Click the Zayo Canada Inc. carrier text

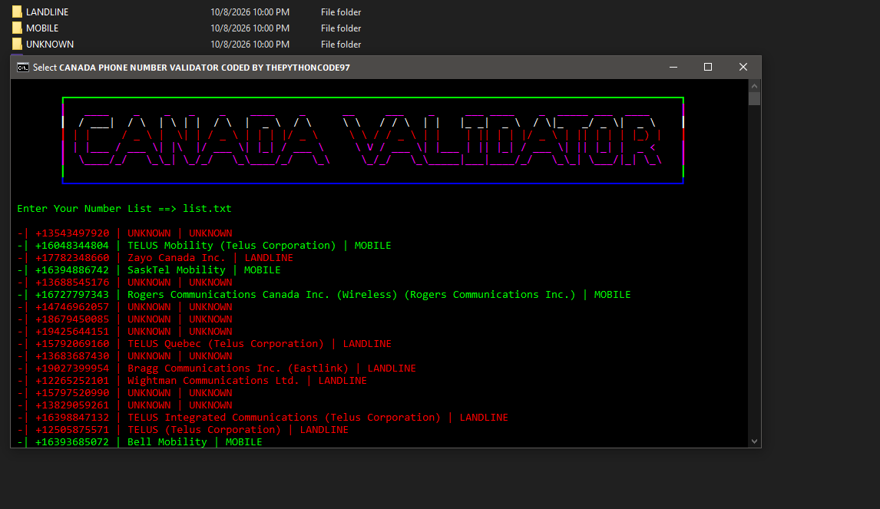176,258
